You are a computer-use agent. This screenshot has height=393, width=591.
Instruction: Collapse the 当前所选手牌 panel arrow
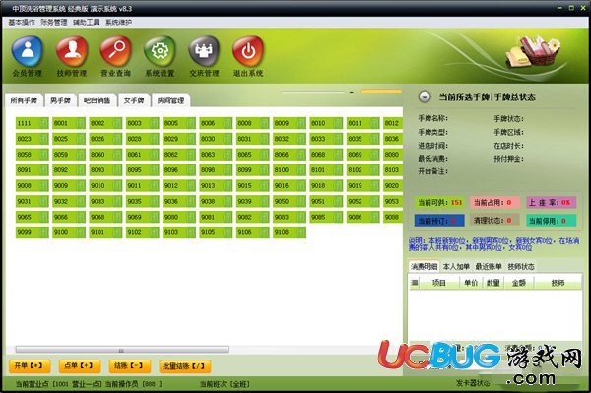tap(425, 98)
